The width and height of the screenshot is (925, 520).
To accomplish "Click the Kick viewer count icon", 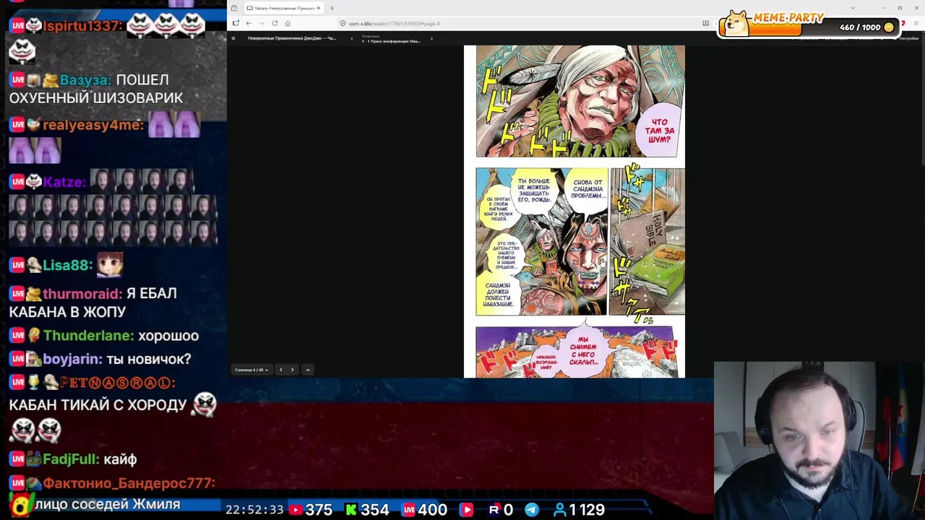I will [351, 510].
